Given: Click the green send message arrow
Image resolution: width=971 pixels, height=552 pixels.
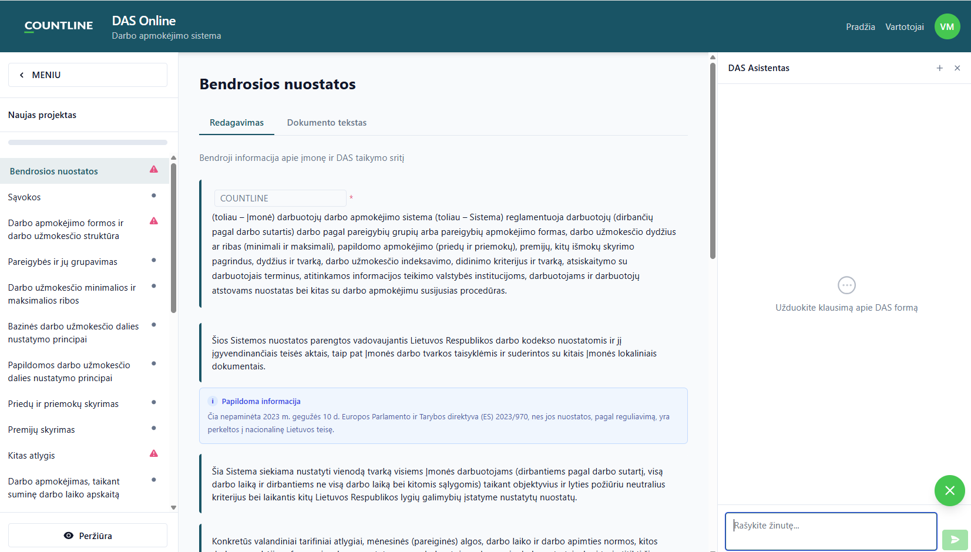Looking at the screenshot, I should 955,540.
